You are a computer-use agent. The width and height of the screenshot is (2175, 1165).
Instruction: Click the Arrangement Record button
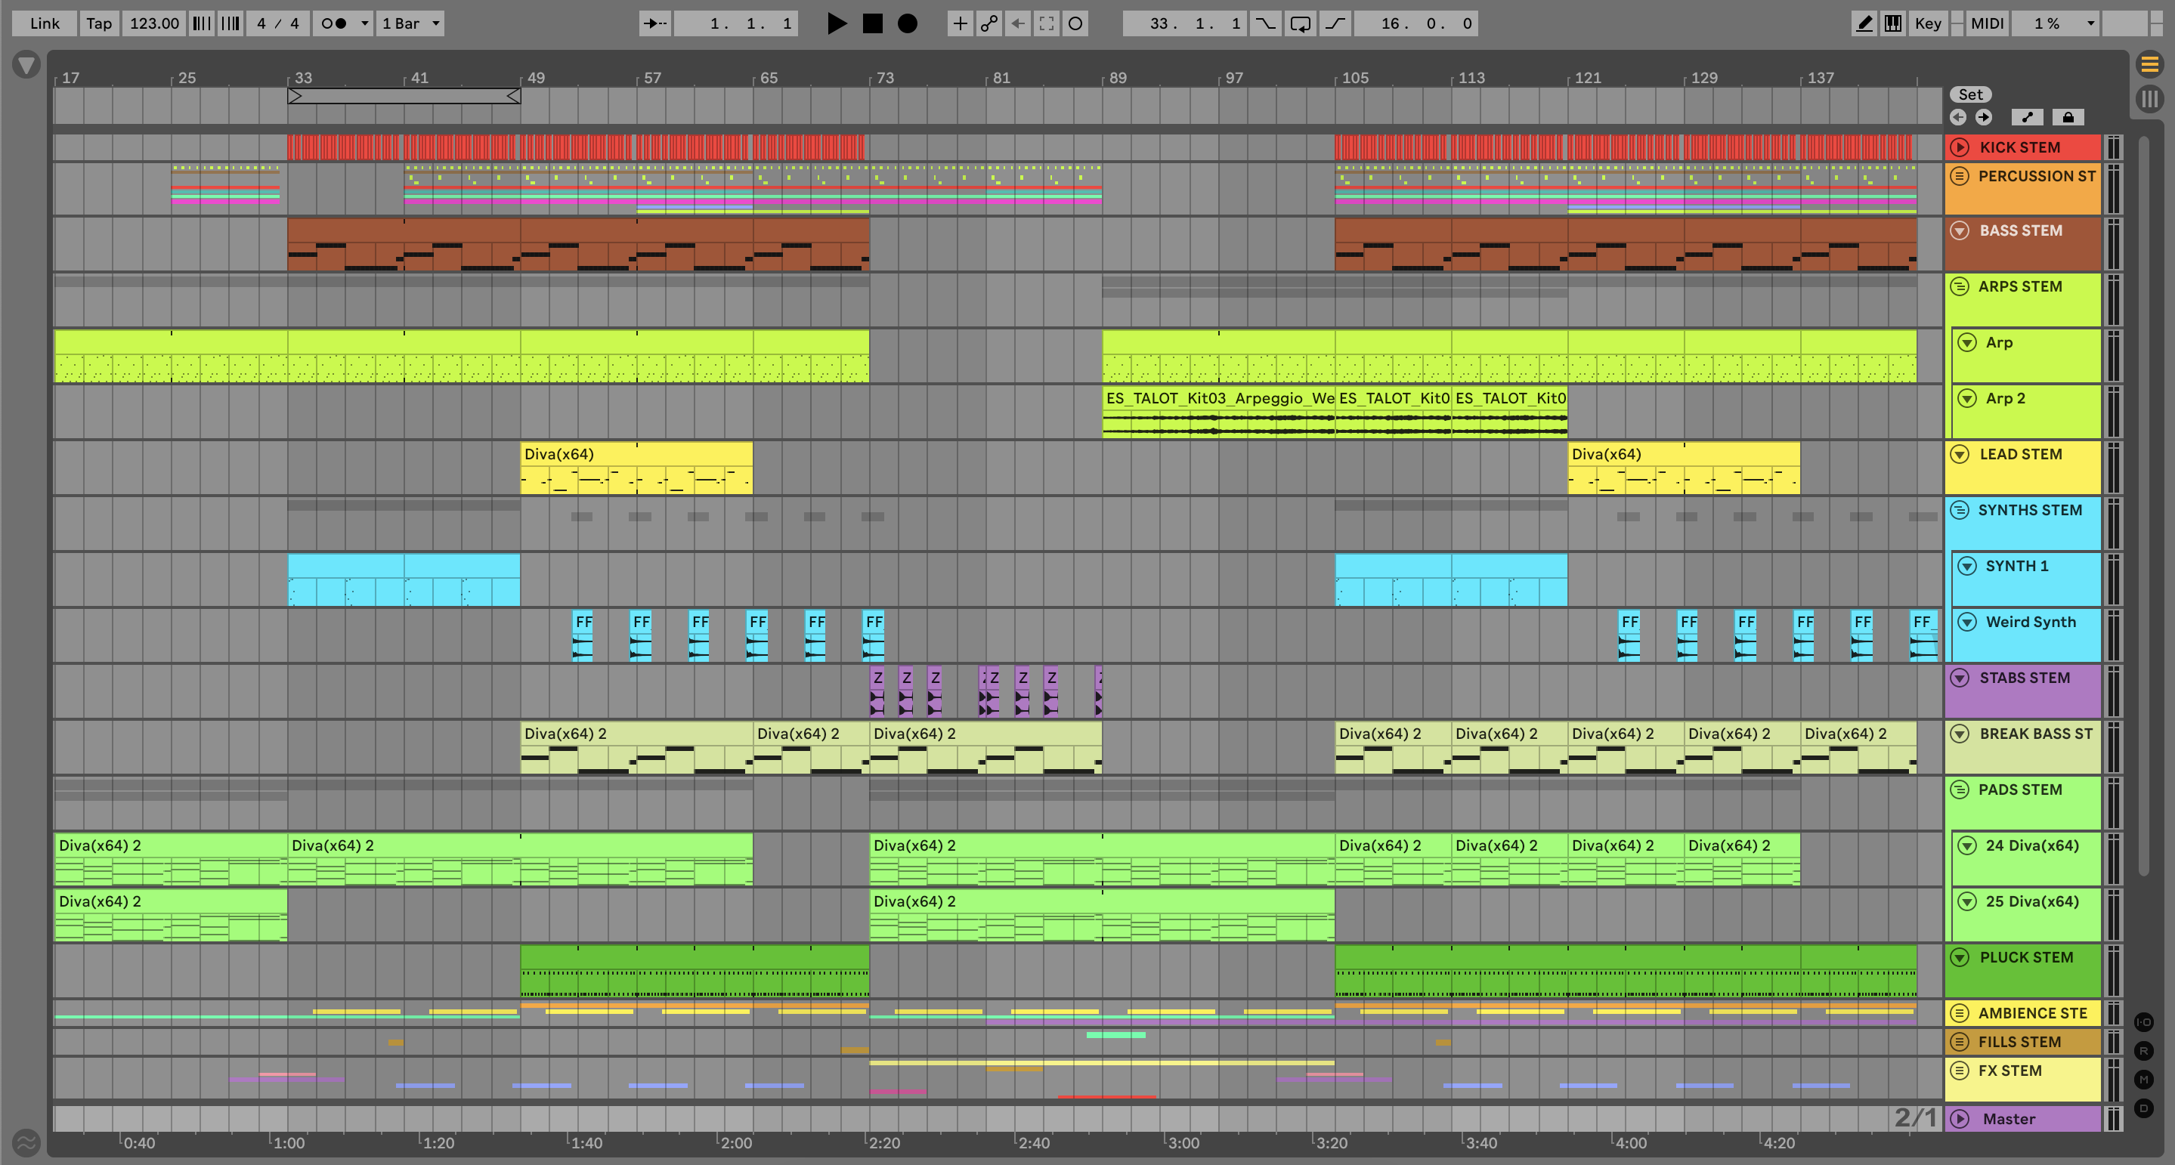tap(907, 23)
